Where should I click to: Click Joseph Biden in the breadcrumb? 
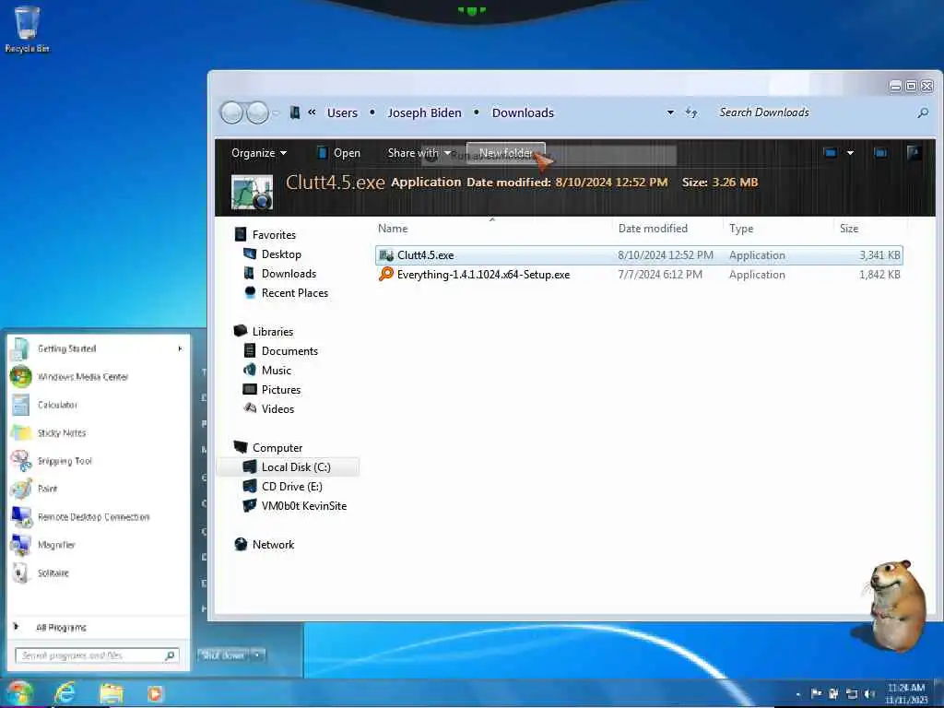pos(424,112)
